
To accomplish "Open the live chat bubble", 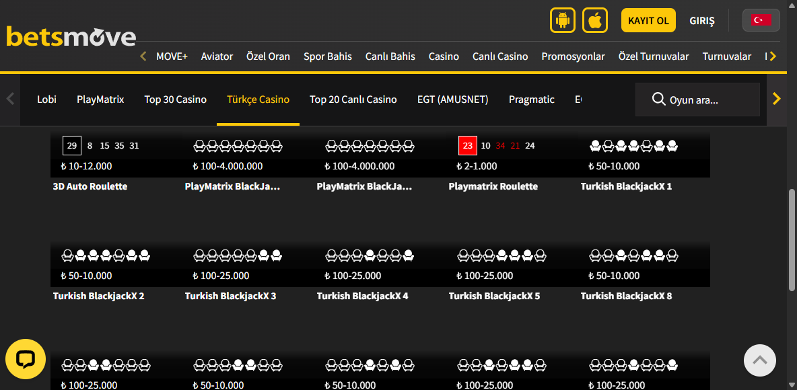I will pos(26,359).
